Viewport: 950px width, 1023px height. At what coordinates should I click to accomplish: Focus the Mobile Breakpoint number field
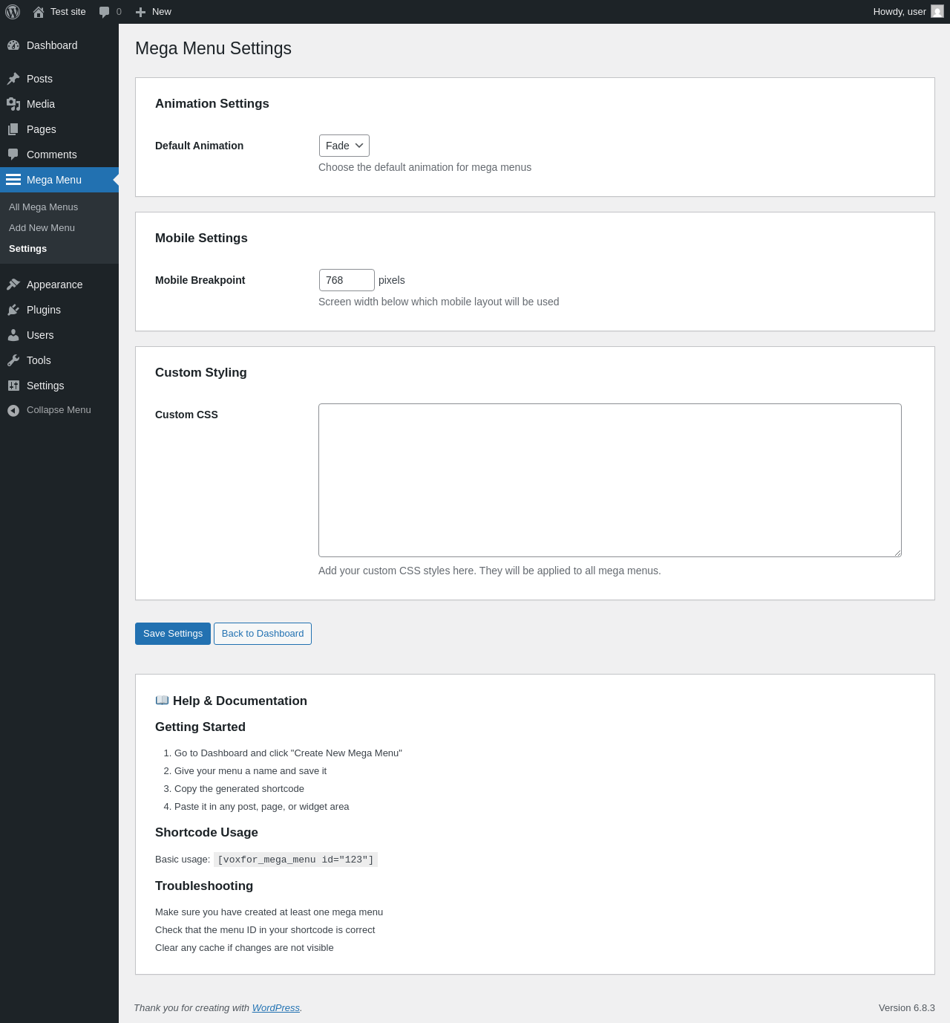coord(347,280)
